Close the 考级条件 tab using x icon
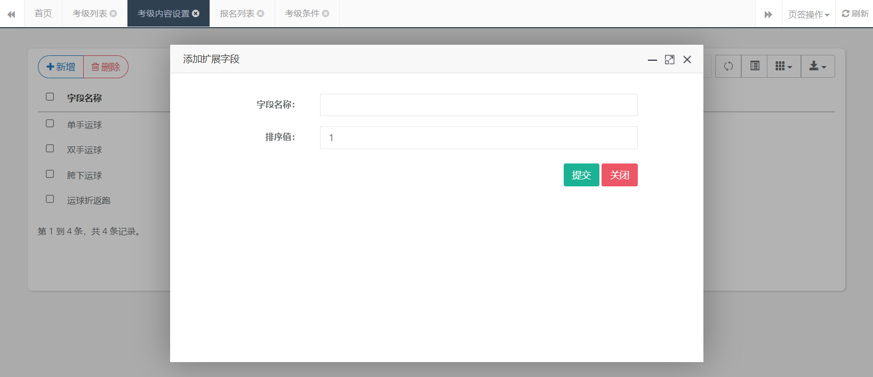The width and height of the screenshot is (873, 377). pos(325,13)
